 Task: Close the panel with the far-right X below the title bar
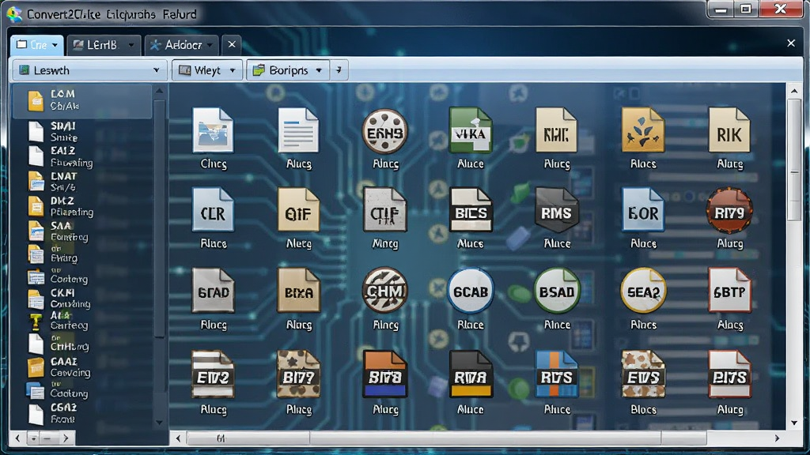click(x=791, y=43)
